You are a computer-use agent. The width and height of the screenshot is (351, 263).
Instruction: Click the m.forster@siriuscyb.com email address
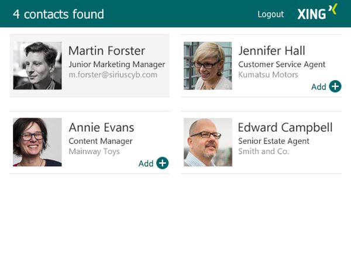click(113, 75)
